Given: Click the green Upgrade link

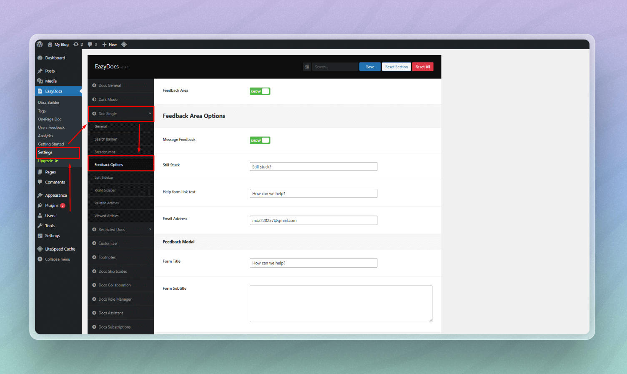Looking at the screenshot, I should point(48,161).
